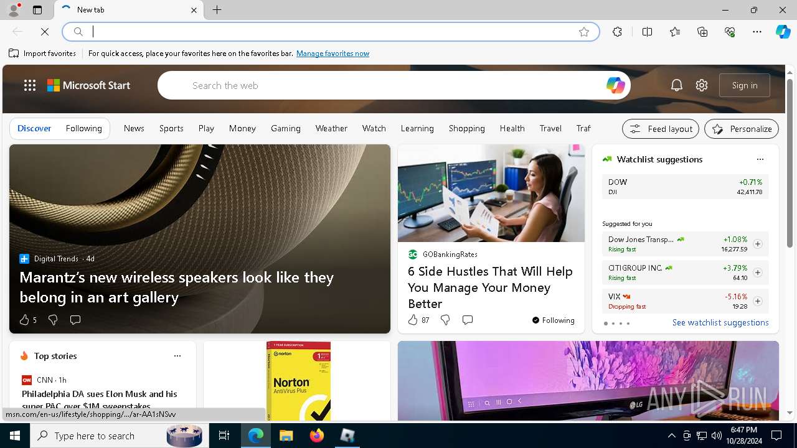Open notifications bell on Microsoft Start
Viewport: 797px width, 448px height.
coord(677,85)
